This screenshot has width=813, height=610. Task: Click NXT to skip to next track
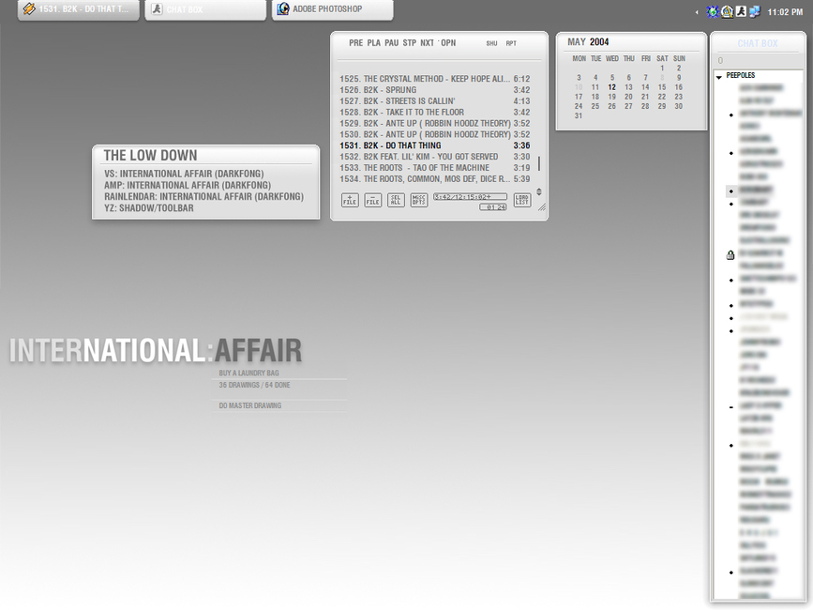coord(428,43)
